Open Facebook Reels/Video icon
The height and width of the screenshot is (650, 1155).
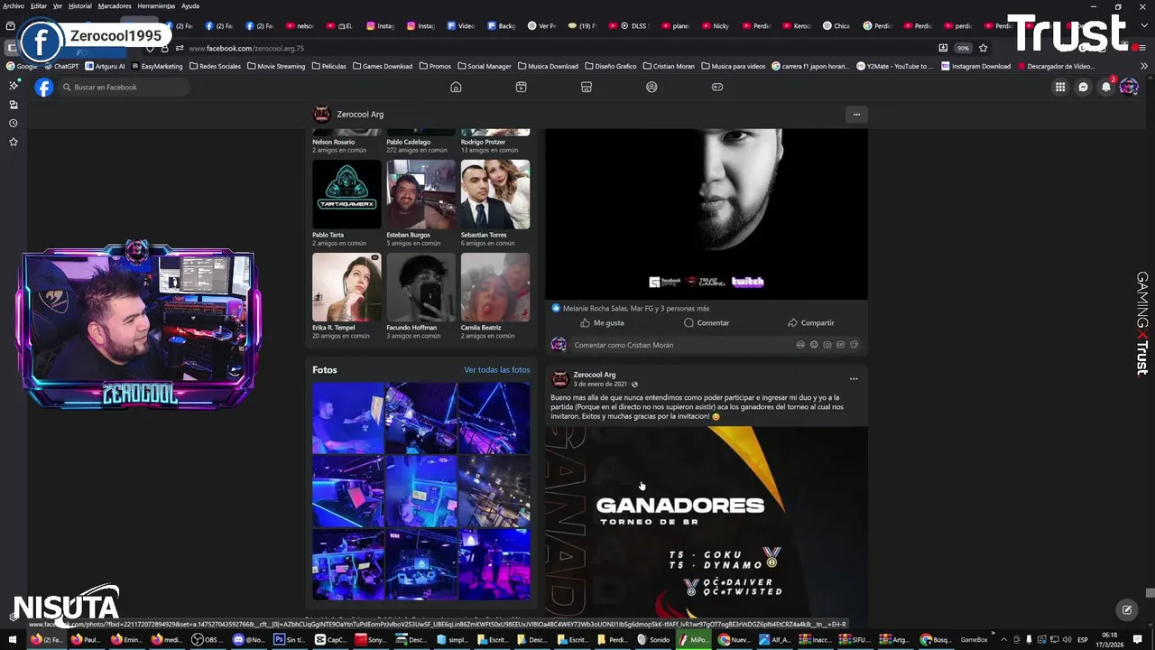521,87
